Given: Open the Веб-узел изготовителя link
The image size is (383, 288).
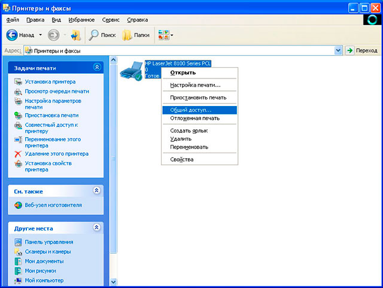Looking at the screenshot, I should click(53, 205).
